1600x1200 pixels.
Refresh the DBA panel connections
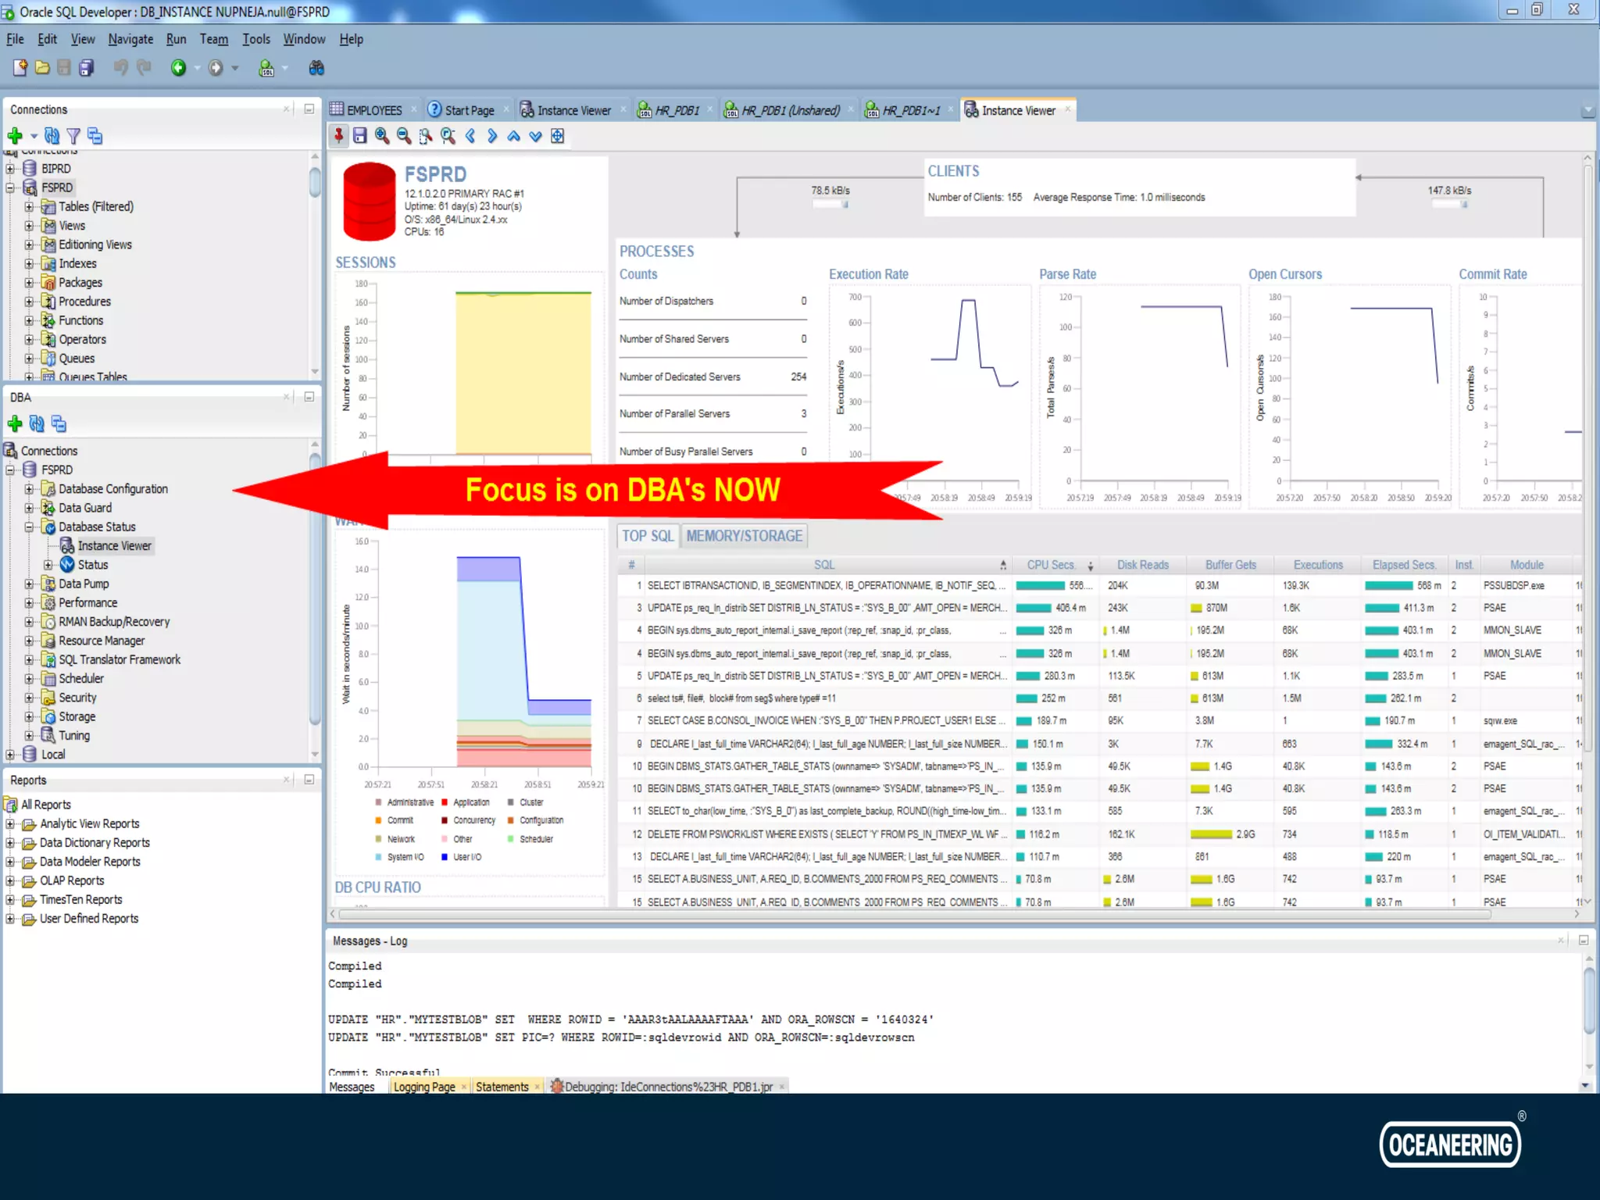pyautogui.click(x=36, y=423)
